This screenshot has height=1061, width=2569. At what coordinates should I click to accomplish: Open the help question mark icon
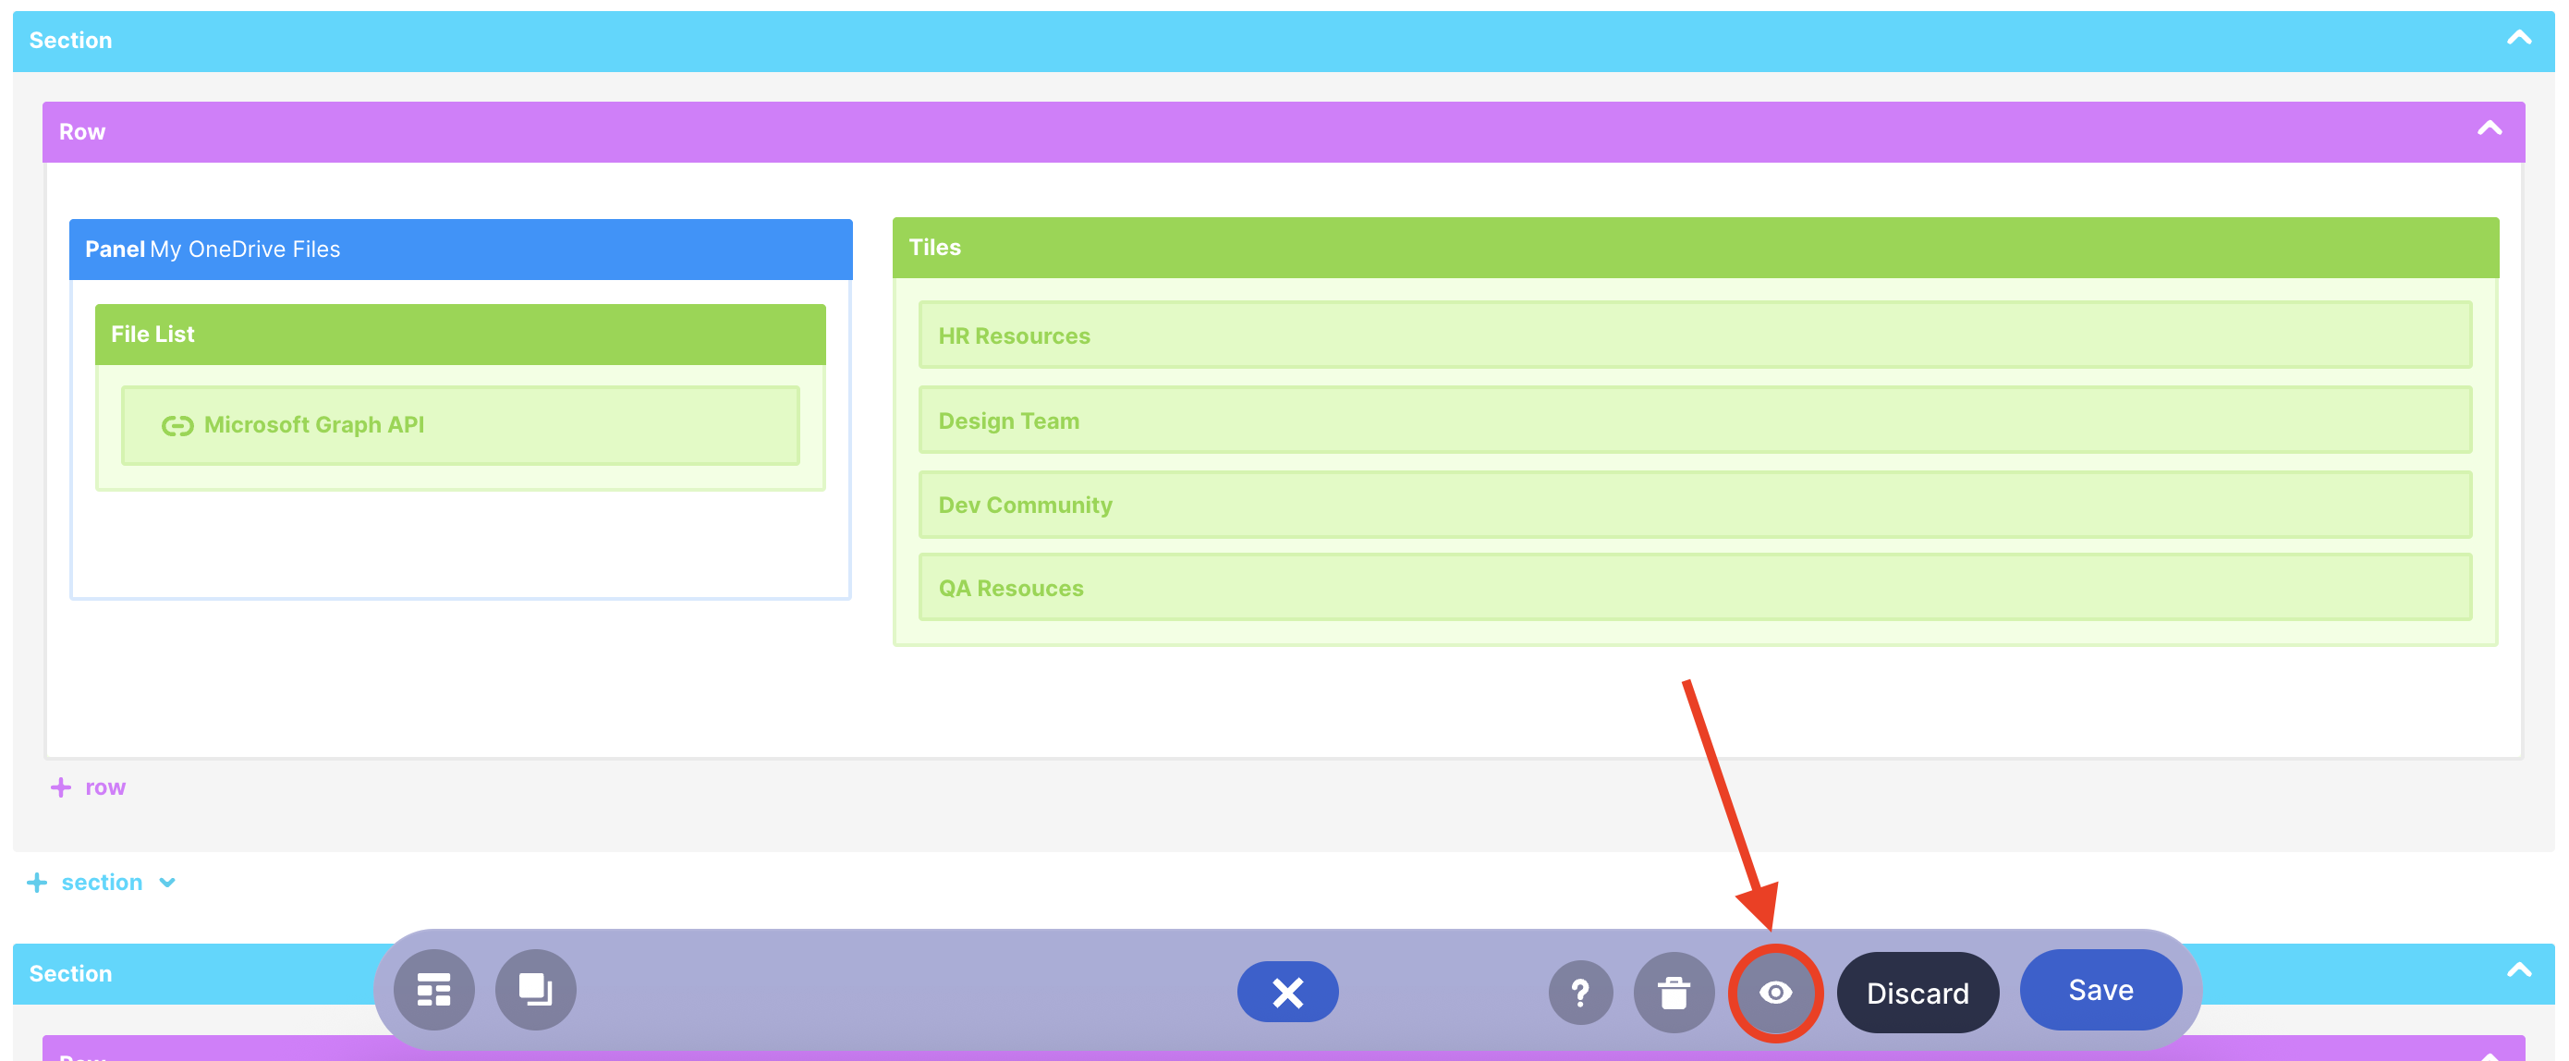tap(1579, 991)
